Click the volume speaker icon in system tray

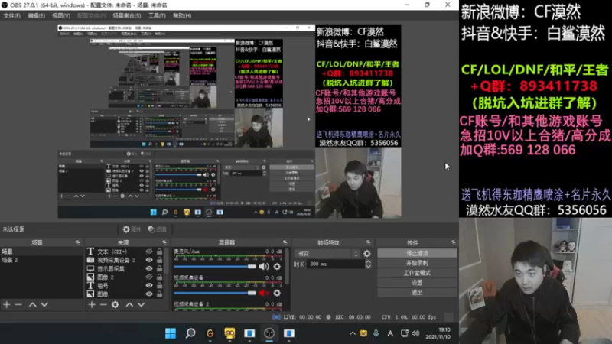(415, 333)
